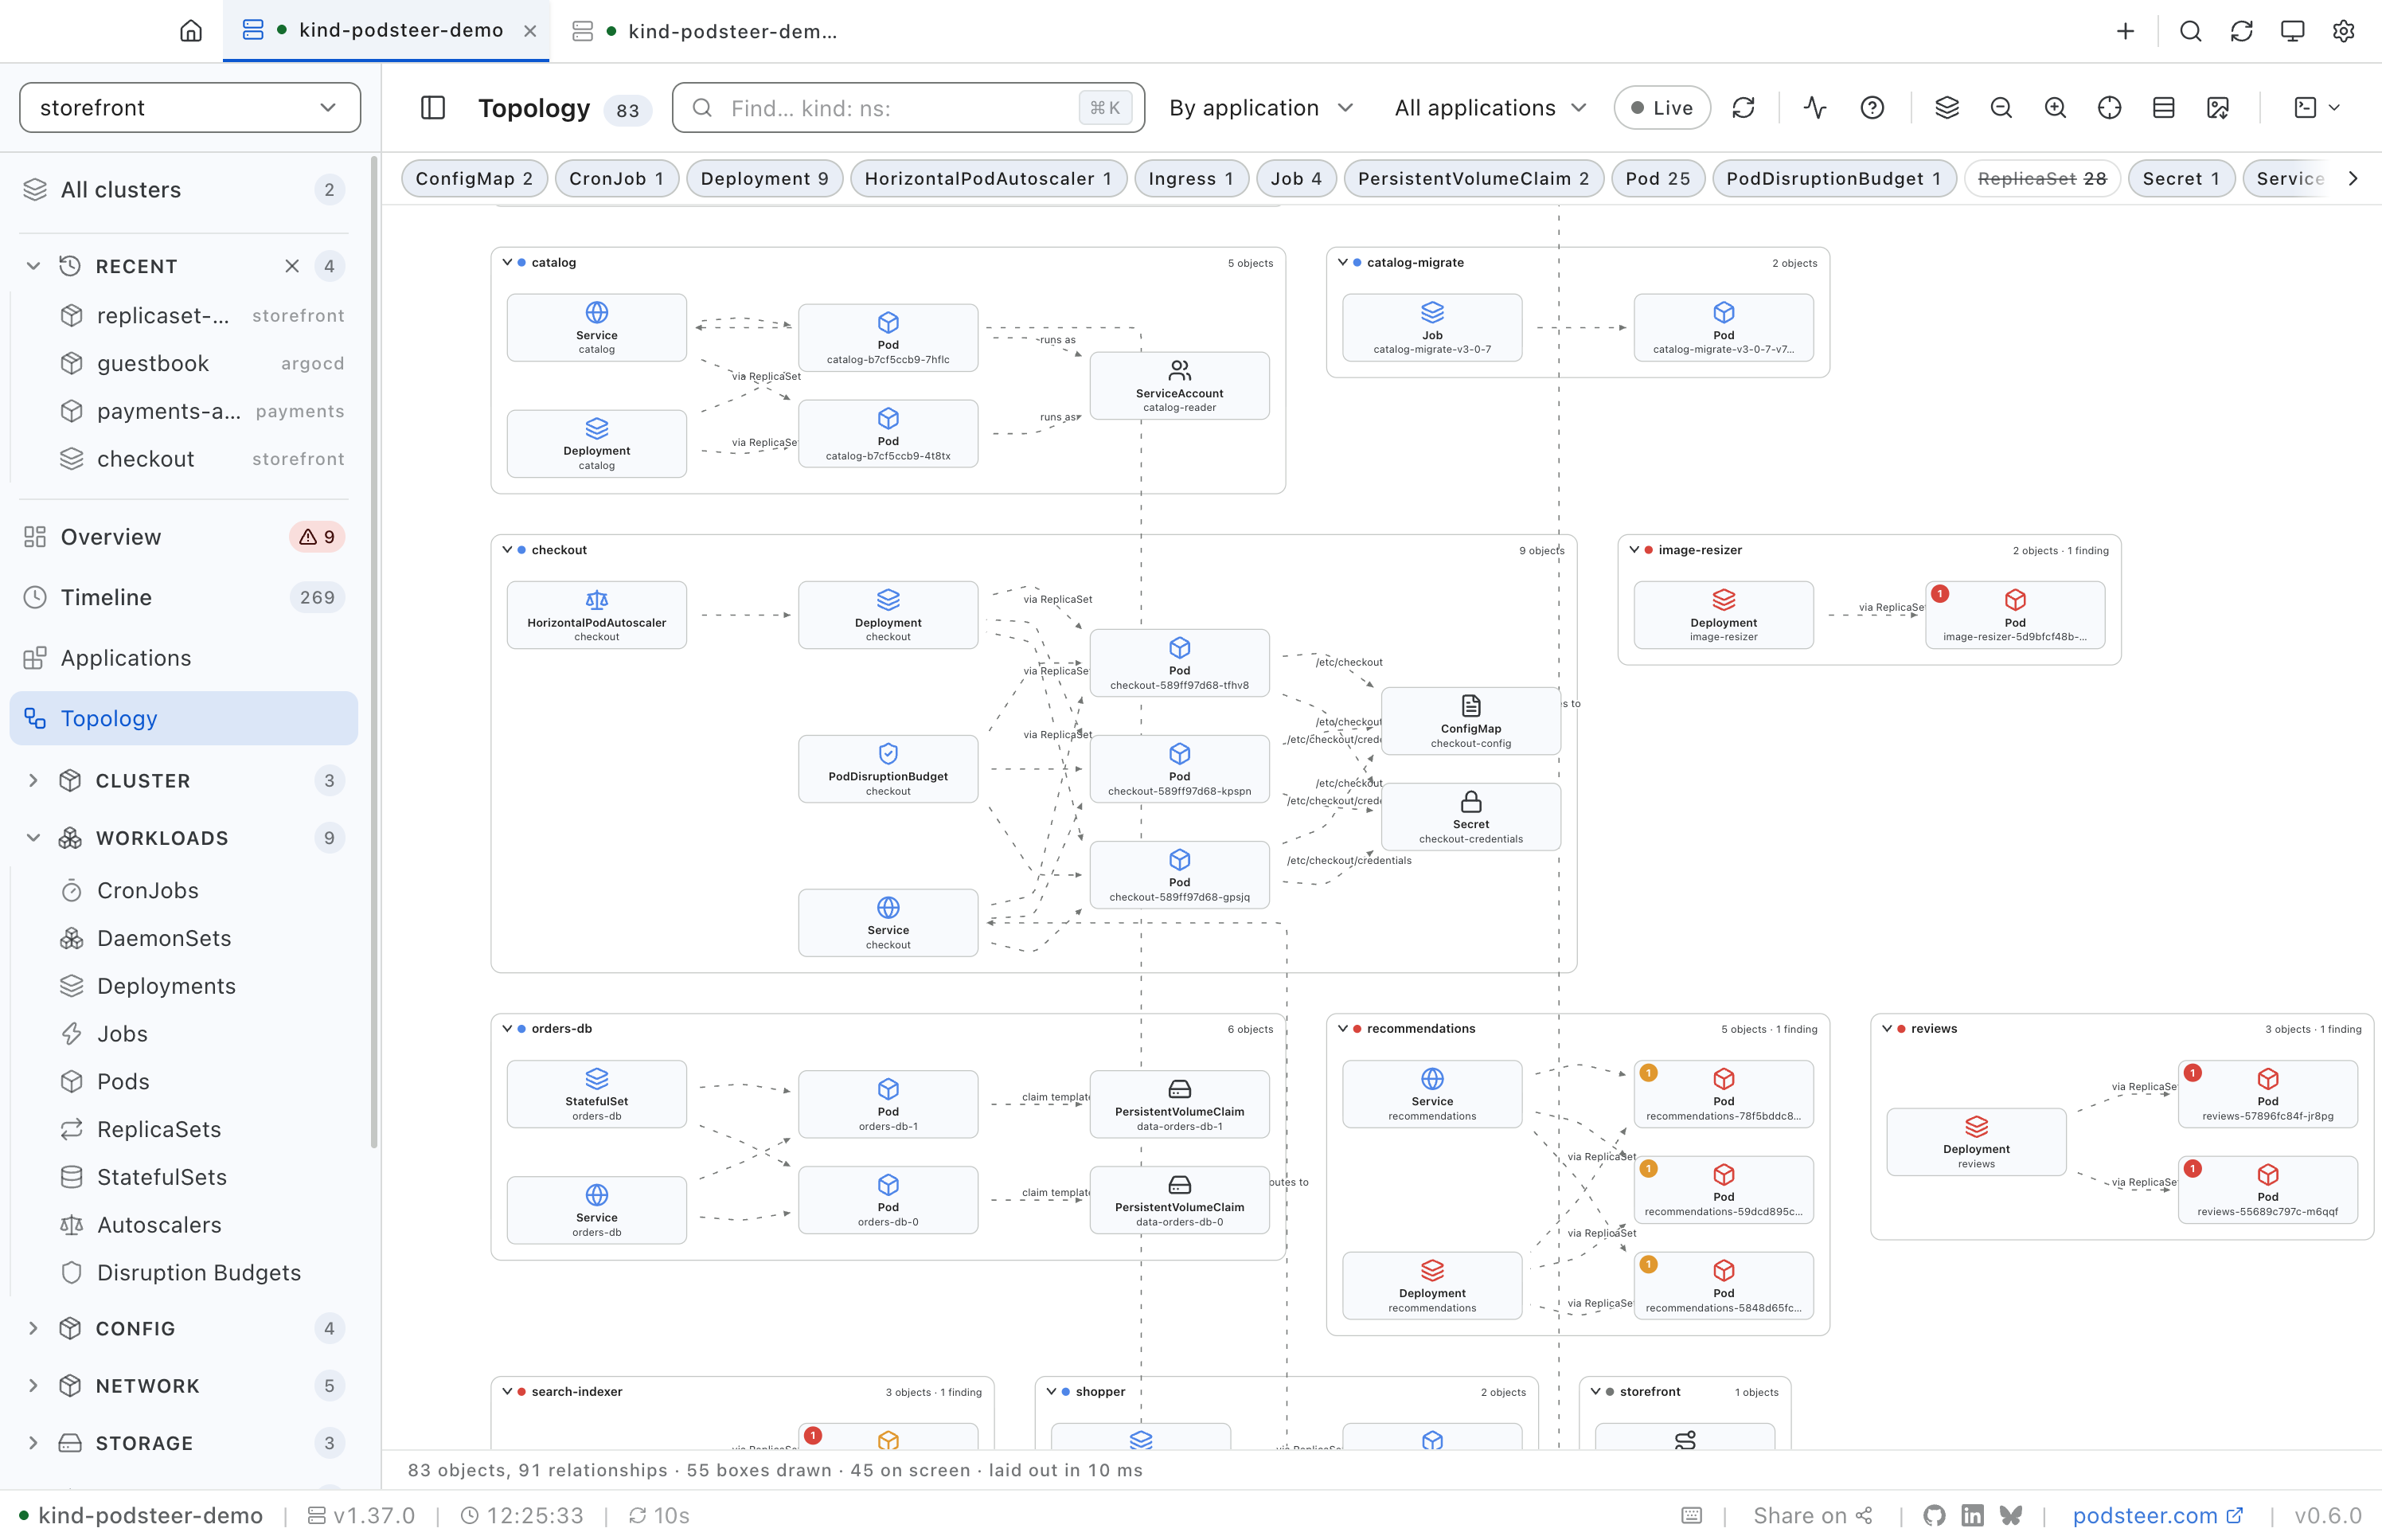The image size is (2382, 1540).
Task: Select the ConfigMap checkout-config node
Action: (x=1470, y=721)
